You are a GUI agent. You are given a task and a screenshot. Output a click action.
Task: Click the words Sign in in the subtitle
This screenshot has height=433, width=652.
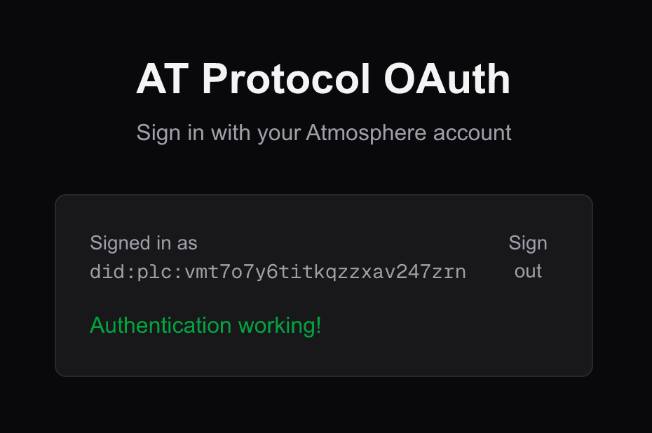pyautogui.click(x=170, y=132)
